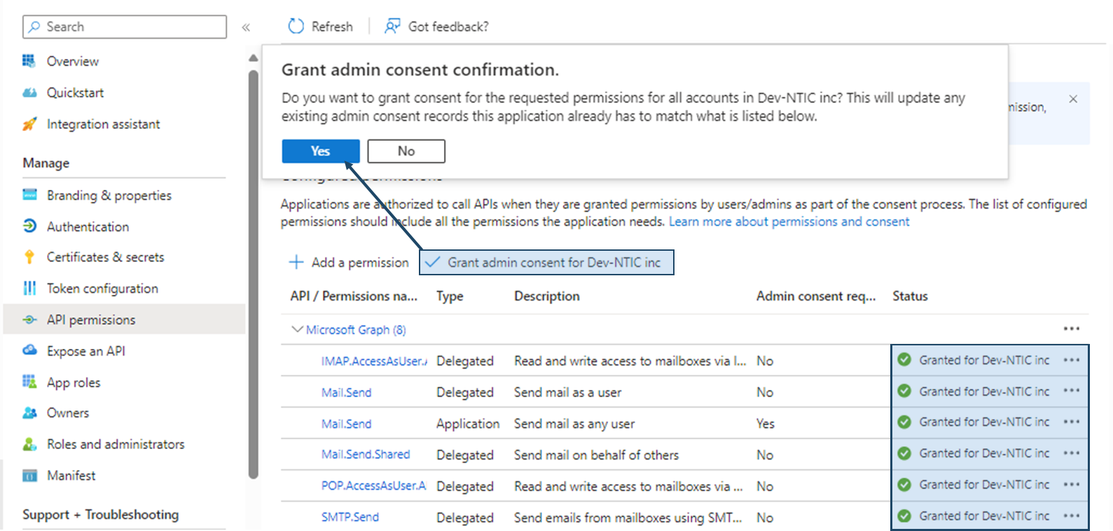Click the Expose an API cloud icon
This screenshot has width=1113, height=531.
click(29, 350)
